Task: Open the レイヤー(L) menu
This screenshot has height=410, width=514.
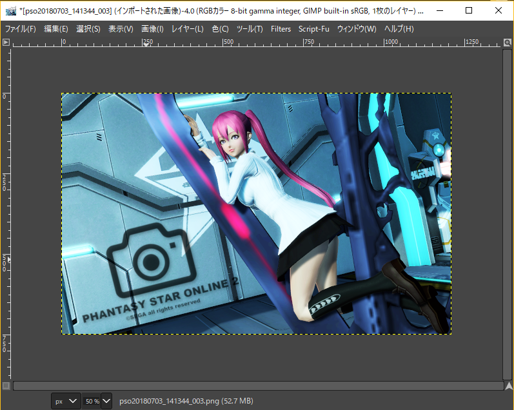Action: point(188,29)
